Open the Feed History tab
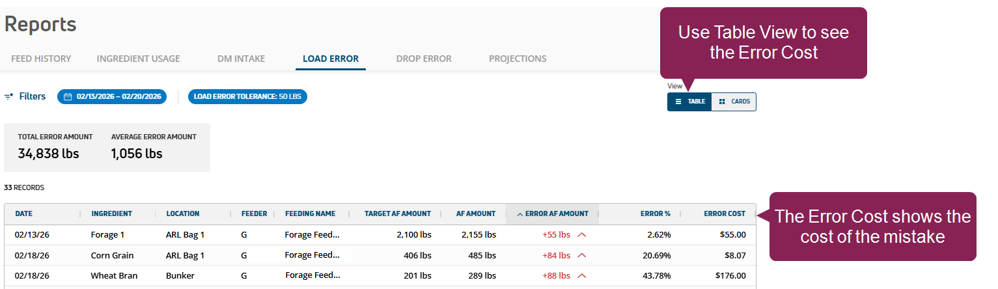The width and height of the screenshot is (998, 289). (41, 59)
